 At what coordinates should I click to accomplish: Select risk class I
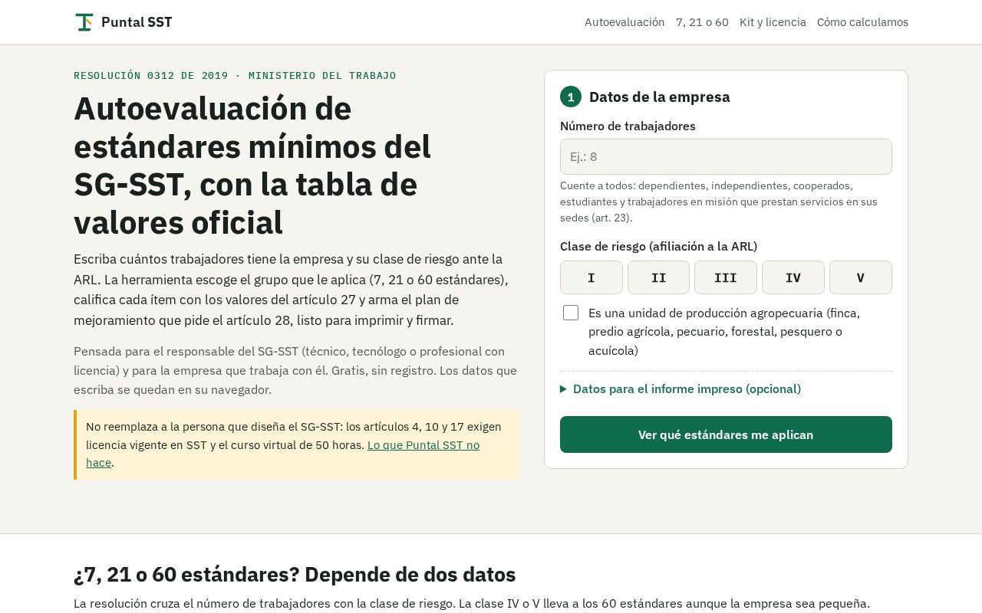[x=592, y=277]
